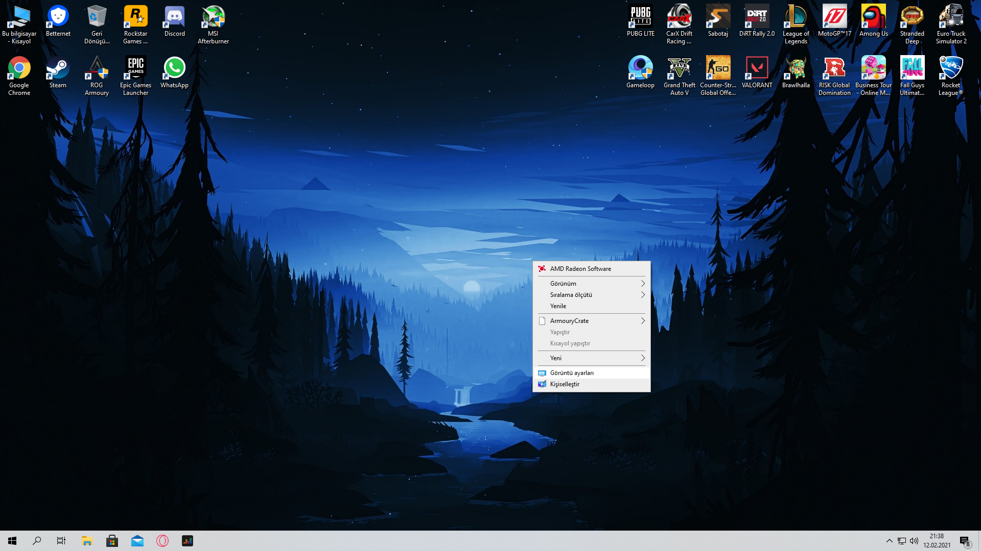Viewport: 981px width, 551px height.
Task: Select the Among Us desktop icon
Action: tap(874, 21)
